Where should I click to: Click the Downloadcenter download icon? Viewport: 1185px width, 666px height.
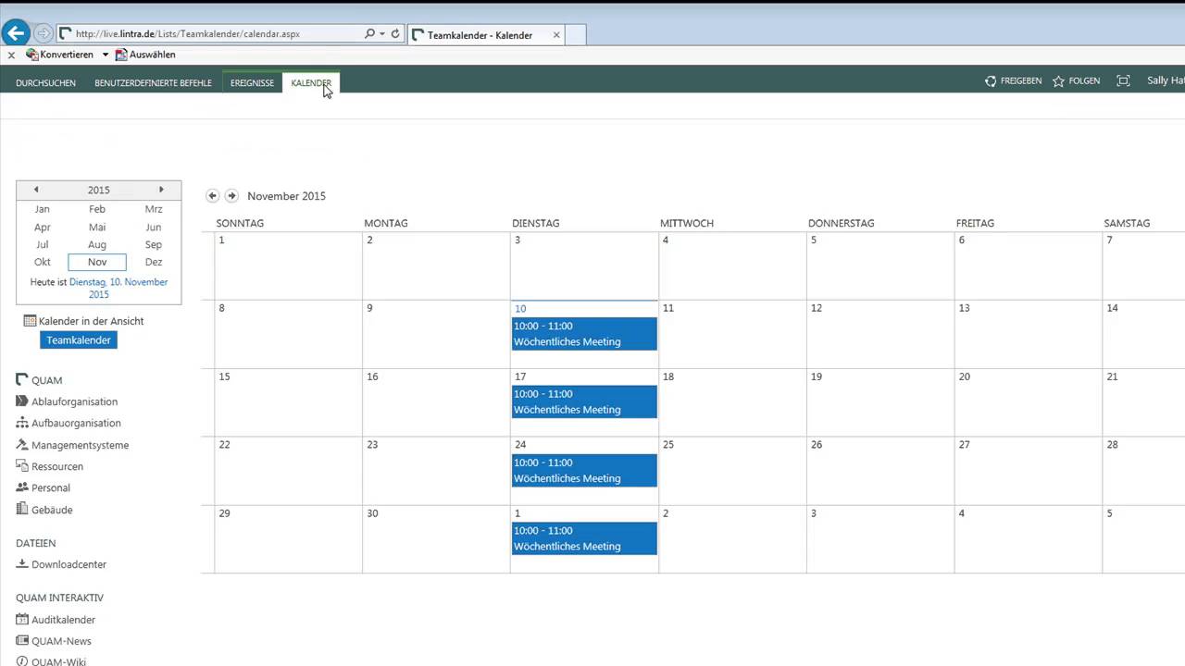coord(22,564)
